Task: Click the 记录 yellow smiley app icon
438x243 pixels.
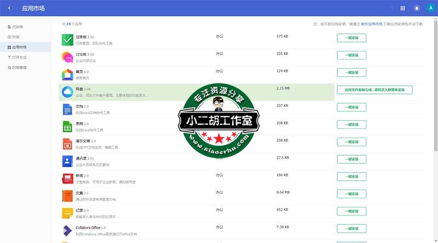Action: point(67,214)
